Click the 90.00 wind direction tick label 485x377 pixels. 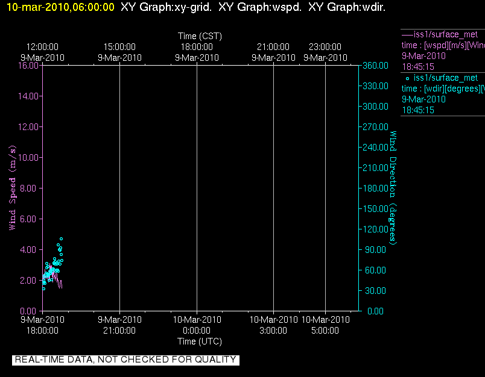375,249
